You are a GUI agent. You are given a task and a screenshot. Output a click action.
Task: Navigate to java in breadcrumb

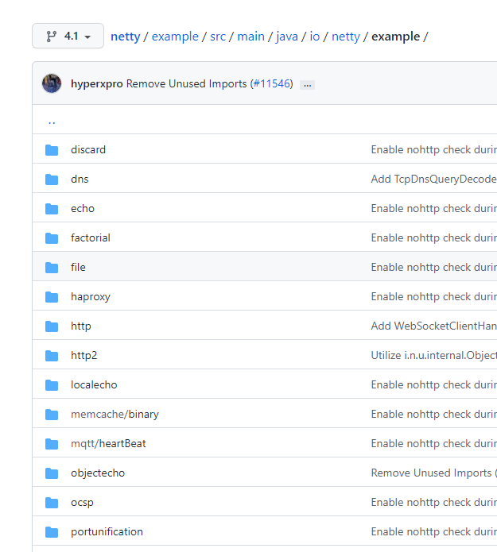pyautogui.click(x=287, y=37)
